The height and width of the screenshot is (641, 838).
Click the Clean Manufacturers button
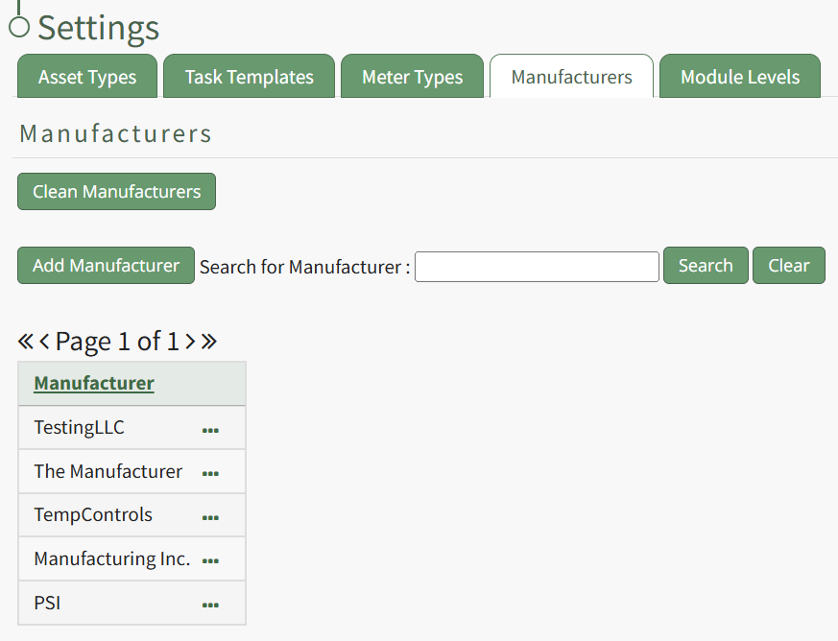tap(116, 191)
